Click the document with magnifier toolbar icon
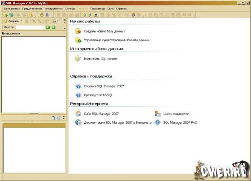Screen dimensions: 251x181 84,15
